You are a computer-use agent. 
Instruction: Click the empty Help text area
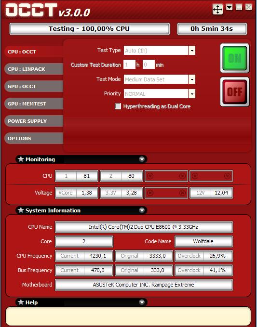tap(128, 316)
